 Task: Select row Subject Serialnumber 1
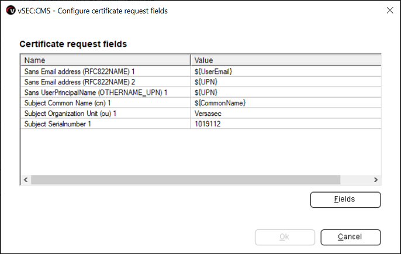click(200, 124)
